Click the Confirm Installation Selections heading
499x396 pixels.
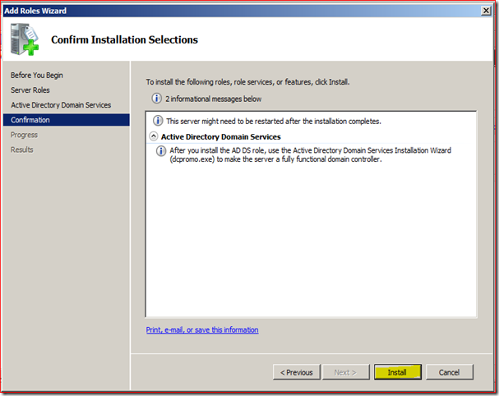click(x=124, y=39)
